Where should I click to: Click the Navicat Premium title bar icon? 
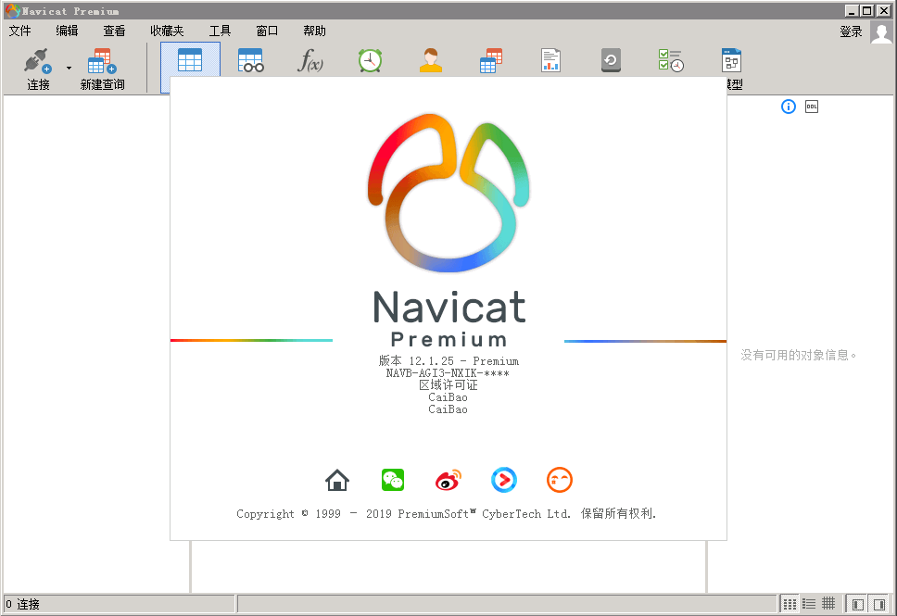(13, 10)
